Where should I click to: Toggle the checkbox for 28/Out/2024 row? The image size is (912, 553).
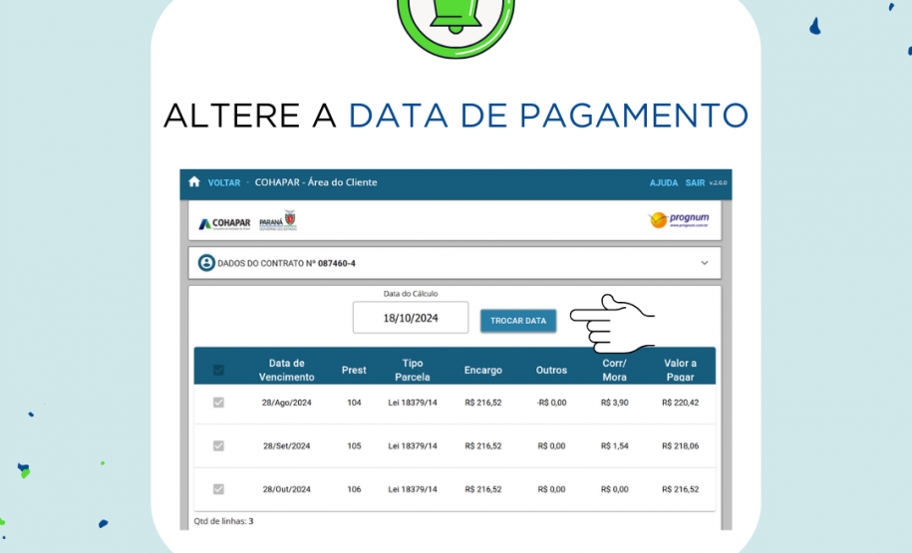point(218,489)
